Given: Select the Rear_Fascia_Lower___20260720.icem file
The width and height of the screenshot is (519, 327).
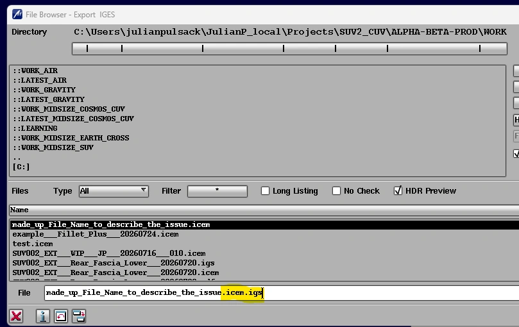Looking at the screenshot, I should [x=115, y=272].
